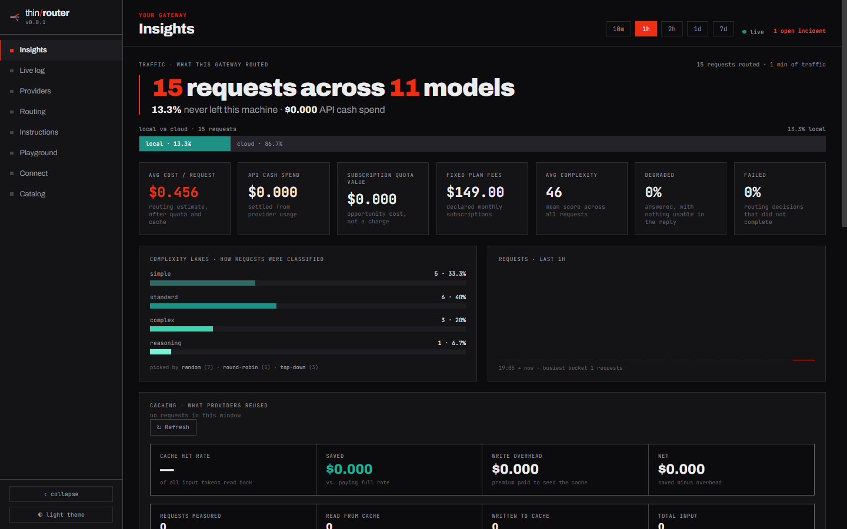Click the WRITTEN TO CACHE cell

click(x=565, y=517)
